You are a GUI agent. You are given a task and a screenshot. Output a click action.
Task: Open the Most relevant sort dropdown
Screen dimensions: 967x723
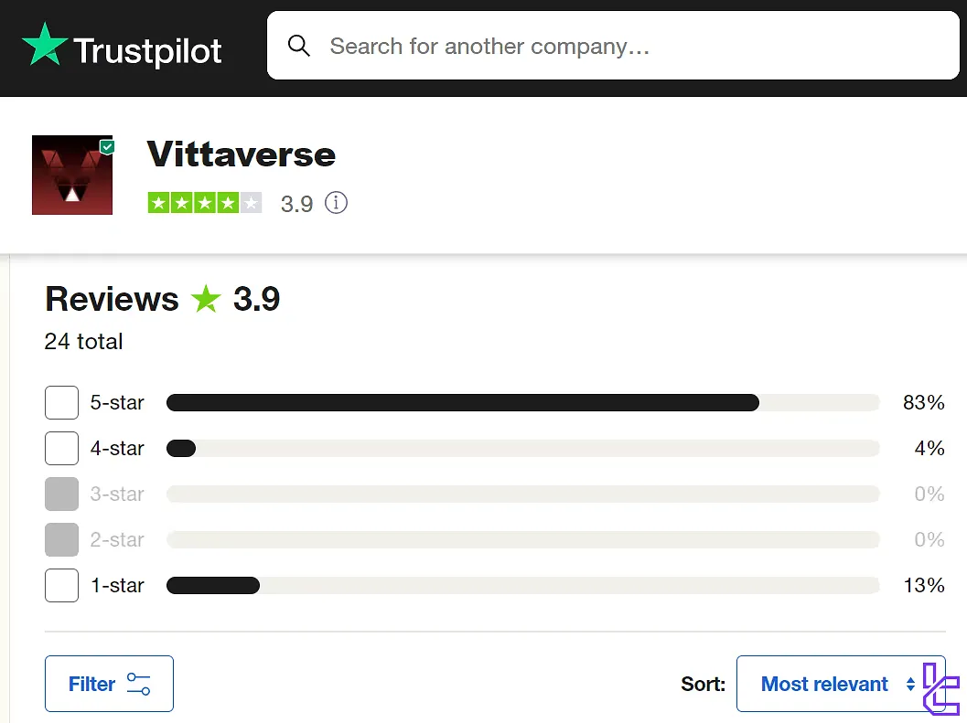[x=825, y=684]
